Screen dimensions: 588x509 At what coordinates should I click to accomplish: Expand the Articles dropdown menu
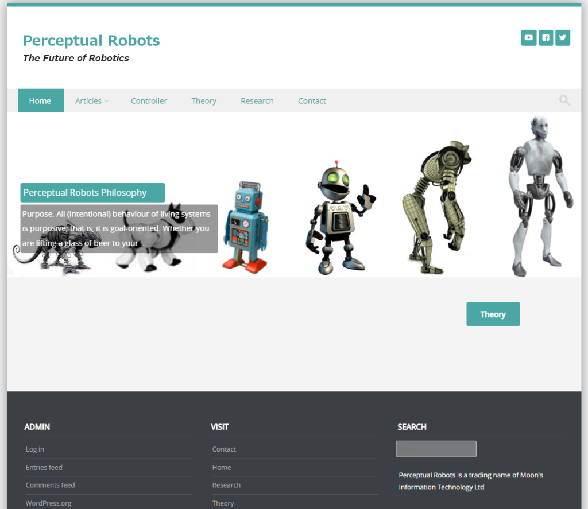click(91, 101)
